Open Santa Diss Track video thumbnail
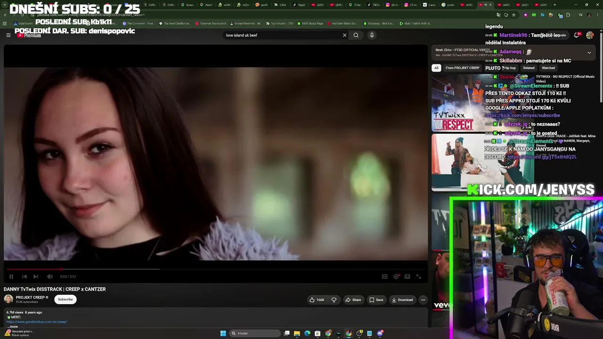Screen dimensions: 603x339 (x=482, y=162)
